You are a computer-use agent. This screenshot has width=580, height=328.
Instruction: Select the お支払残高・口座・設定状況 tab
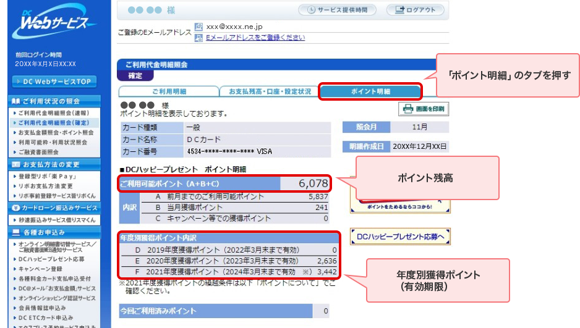[270, 91]
